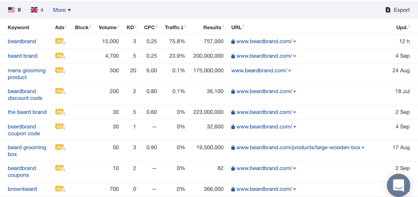Sort by the Volume column header
This screenshot has height=197, width=418.
pos(107,27)
